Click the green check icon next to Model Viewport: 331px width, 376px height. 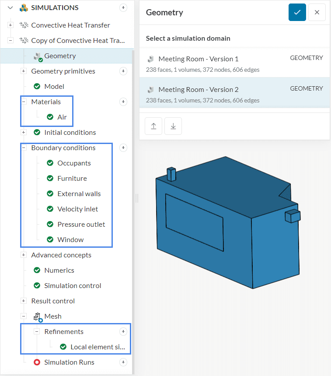pyautogui.click(x=37, y=86)
